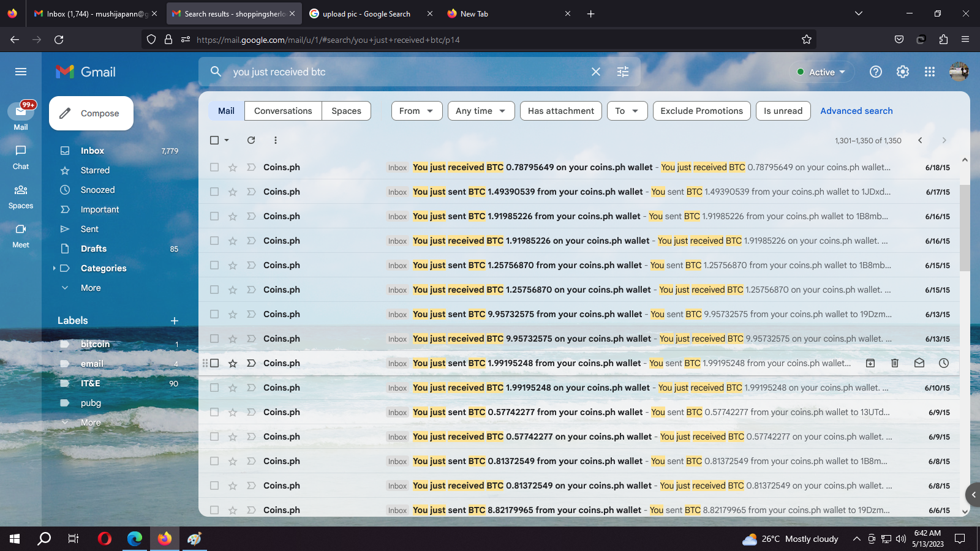Open Firefox application menu

tap(965, 39)
